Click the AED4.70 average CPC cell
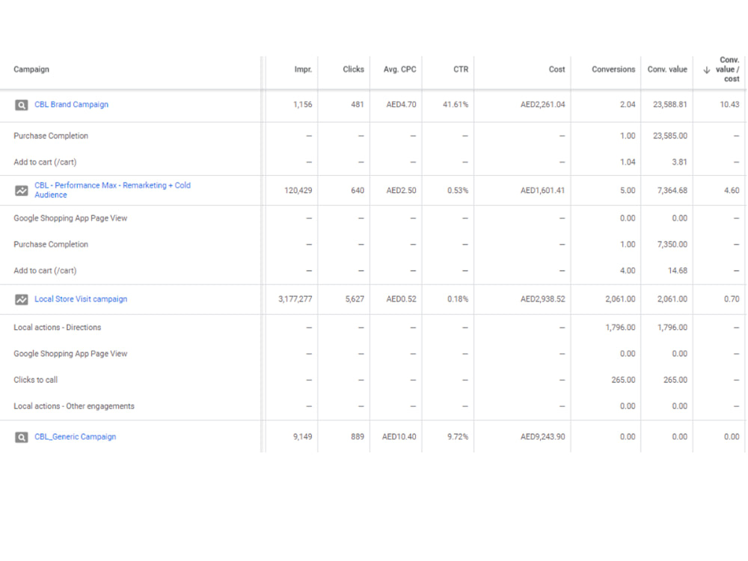This screenshot has height=561, width=748. [x=401, y=105]
